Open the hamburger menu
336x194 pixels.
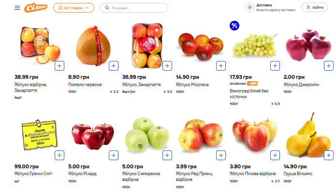click(17, 8)
